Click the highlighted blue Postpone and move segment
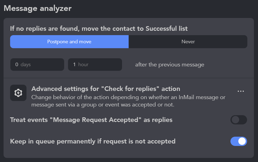The width and height of the screenshot is (258, 162). coord(69,42)
